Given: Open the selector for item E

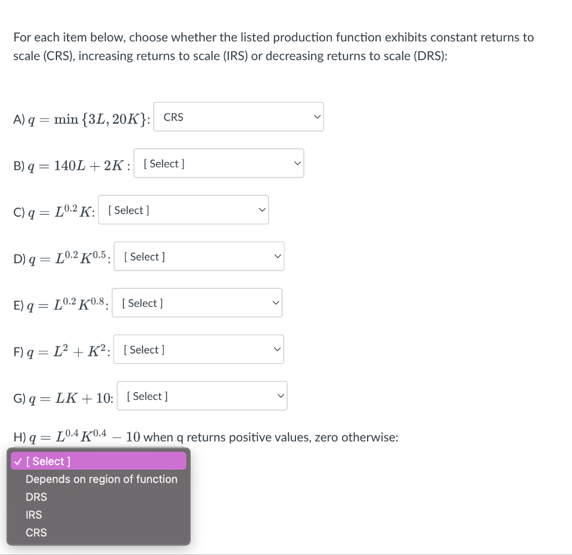Looking at the screenshot, I should [197, 302].
